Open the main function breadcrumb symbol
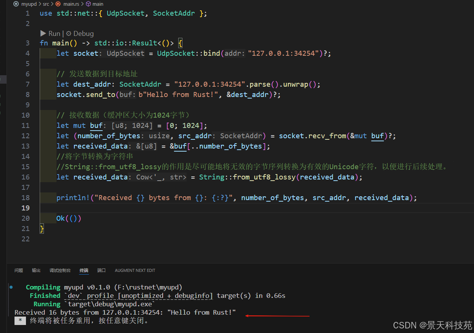Viewport: 474px width, 333px height. [x=98, y=4]
